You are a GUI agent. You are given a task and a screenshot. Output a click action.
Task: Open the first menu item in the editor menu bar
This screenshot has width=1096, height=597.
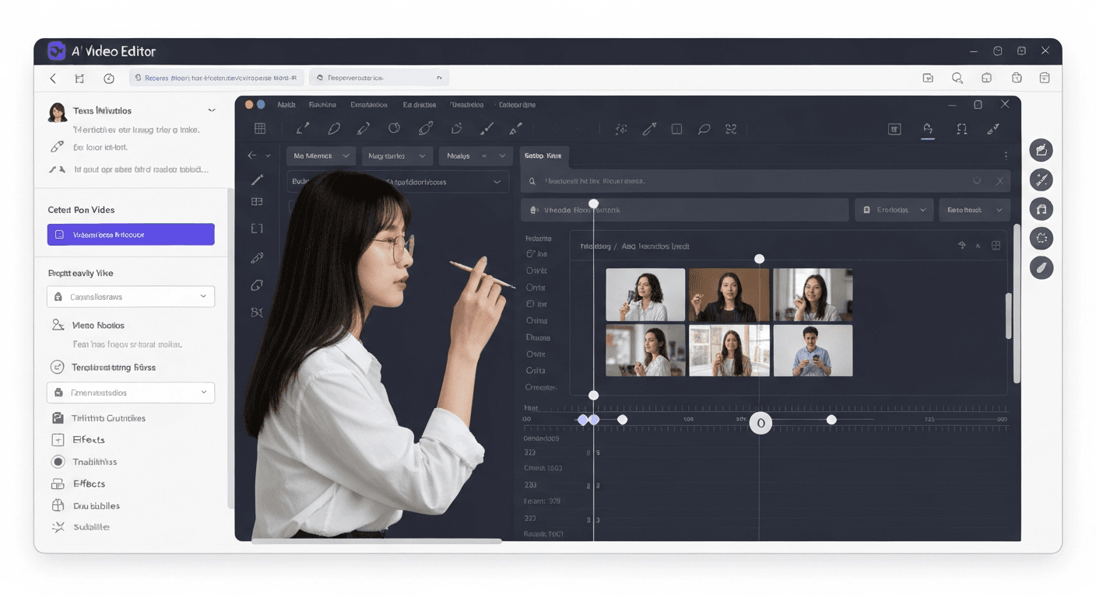coord(286,103)
